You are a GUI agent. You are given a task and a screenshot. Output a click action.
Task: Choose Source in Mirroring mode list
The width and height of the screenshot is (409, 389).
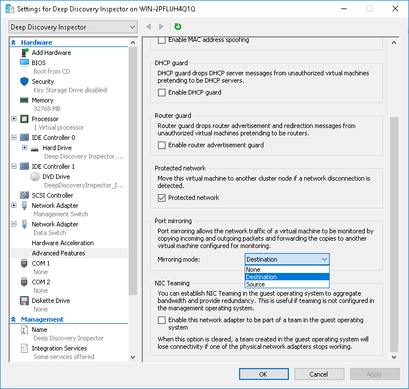[256, 284]
